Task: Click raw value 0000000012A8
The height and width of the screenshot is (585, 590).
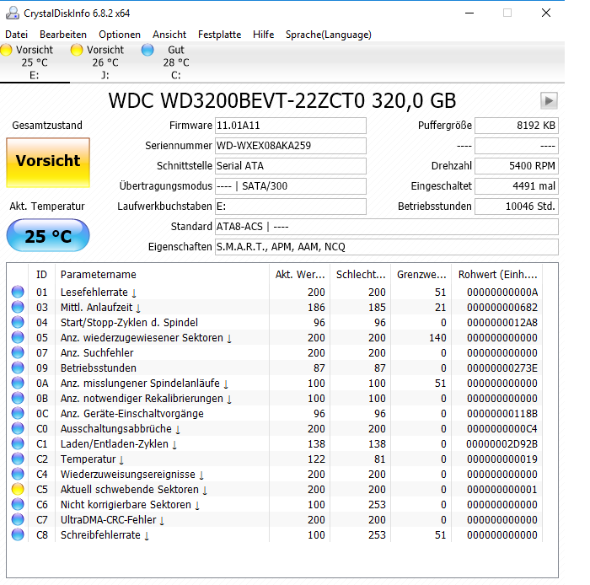Action: click(x=502, y=323)
